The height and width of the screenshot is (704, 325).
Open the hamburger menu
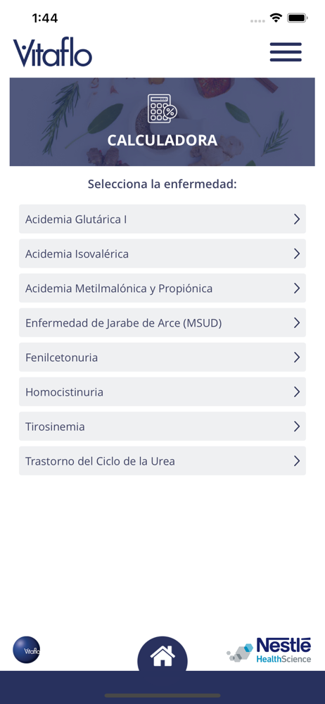pyautogui.click(x=286, y=52)
